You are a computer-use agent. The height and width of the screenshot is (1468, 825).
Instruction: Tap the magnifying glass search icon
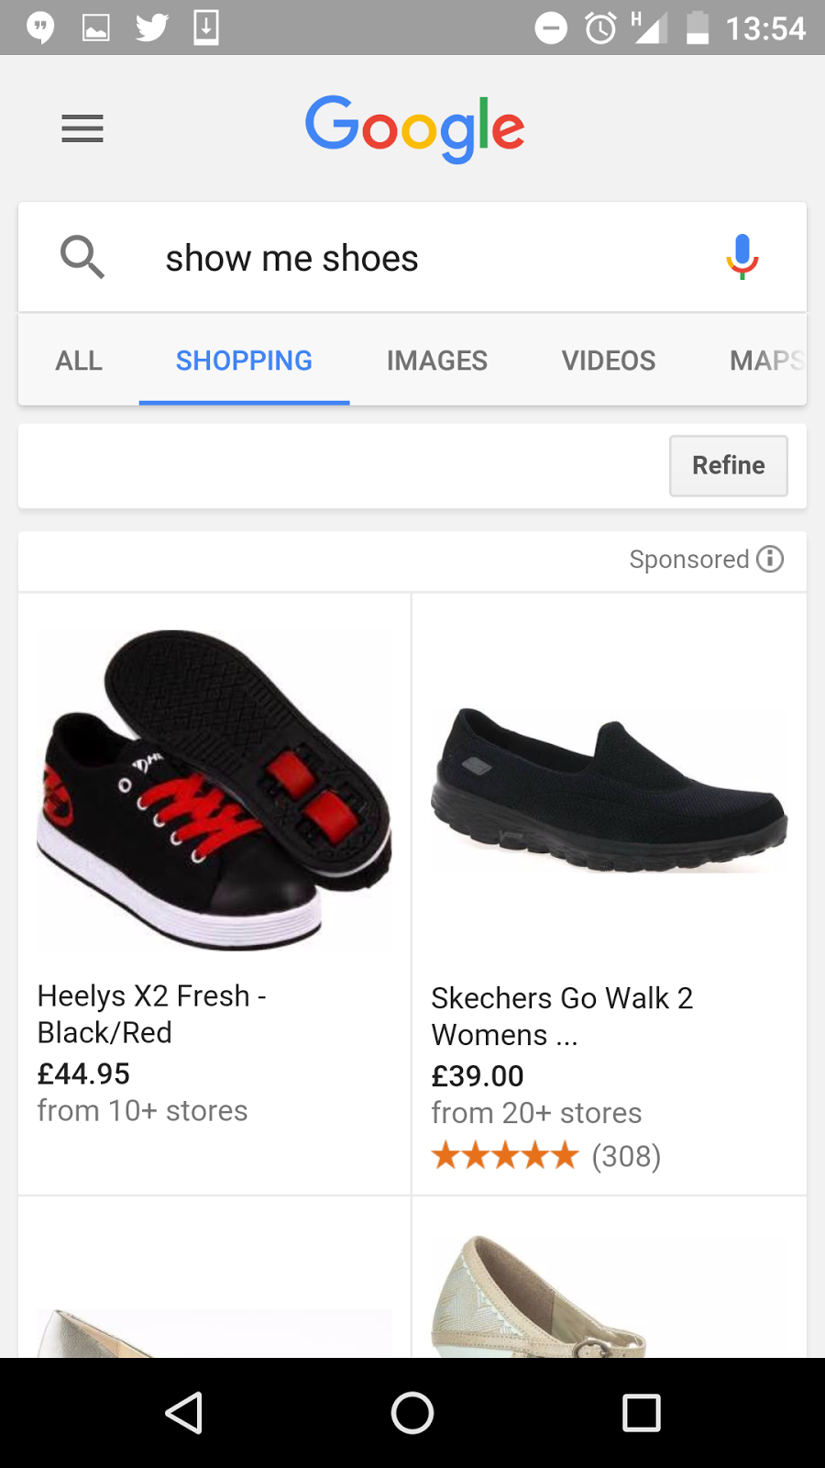pos(82,257)
